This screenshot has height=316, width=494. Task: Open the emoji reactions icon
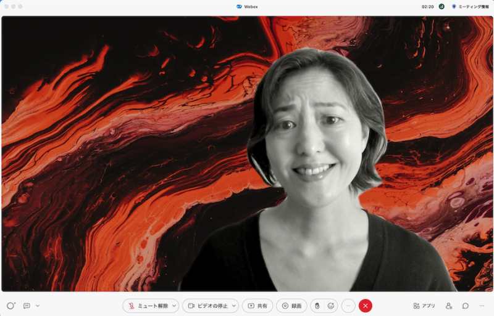click(331, 306)
